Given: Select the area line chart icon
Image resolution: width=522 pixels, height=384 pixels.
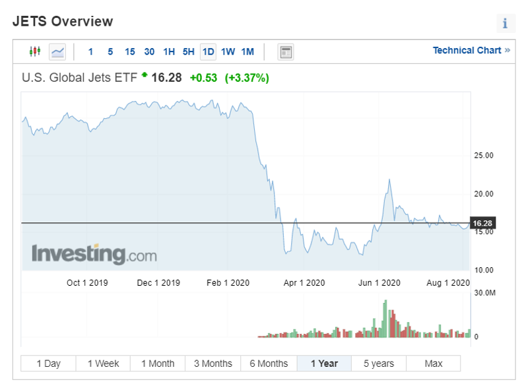Looking at the screenshot, I should coord(57,52).
